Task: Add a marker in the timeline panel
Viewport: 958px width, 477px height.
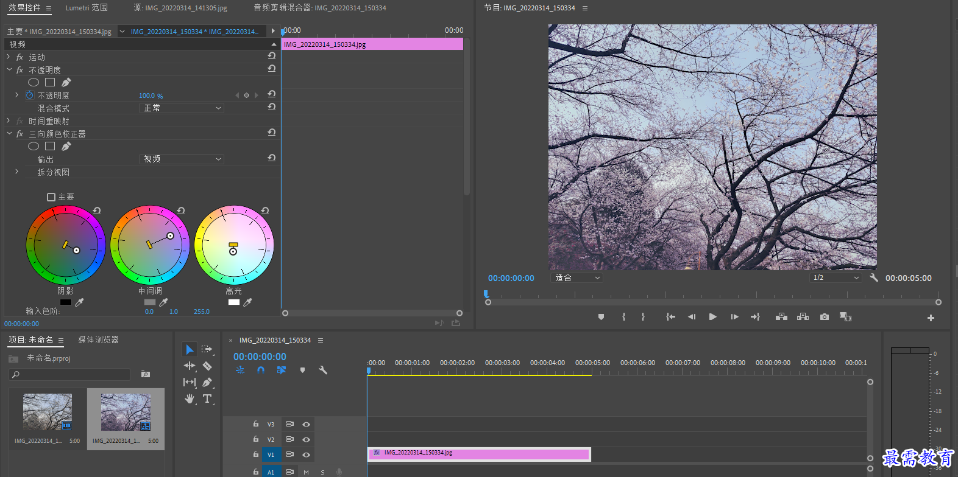Action: [302, 370]
